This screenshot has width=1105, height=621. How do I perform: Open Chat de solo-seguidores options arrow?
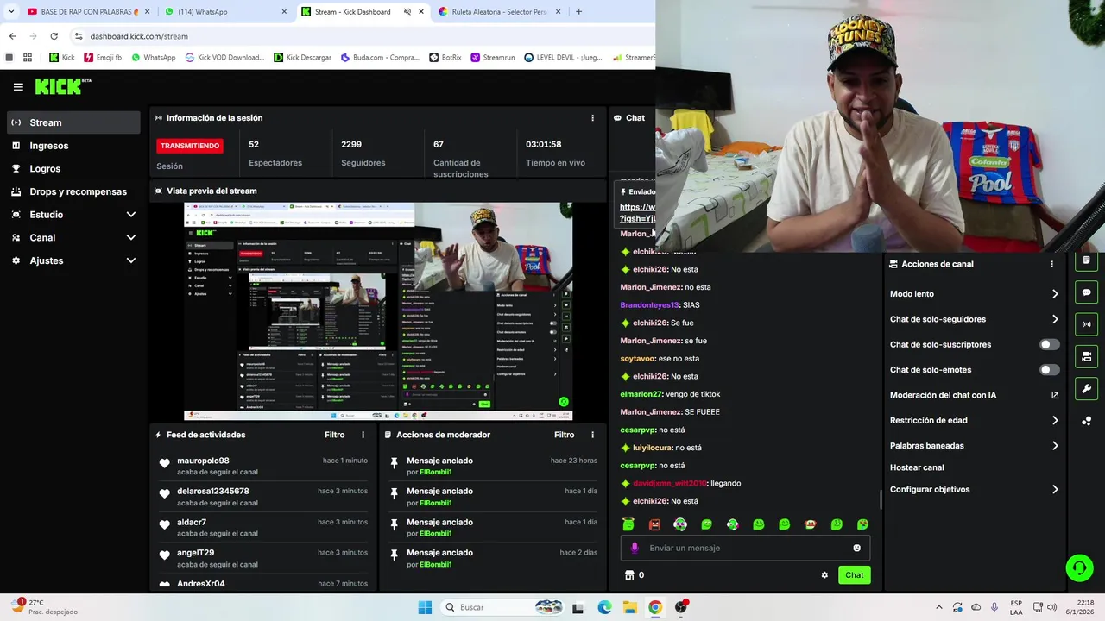(x=1055, y=319)
